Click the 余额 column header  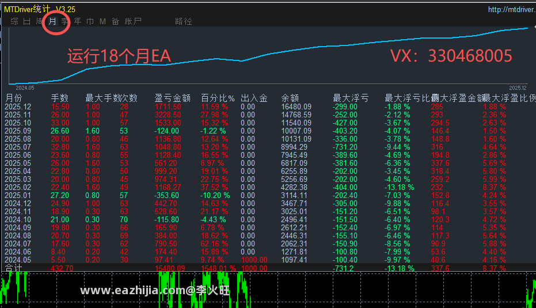290,98
